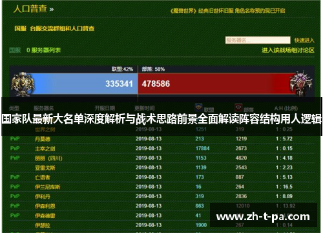Open the server 伊利丹

click(x=43, y=196)
